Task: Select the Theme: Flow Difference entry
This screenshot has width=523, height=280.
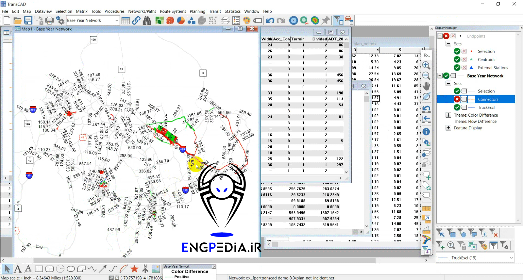Action: coord(475,121)
